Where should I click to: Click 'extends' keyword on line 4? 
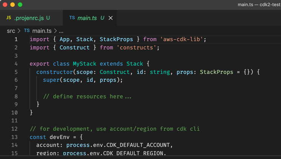tap(111, 64)
